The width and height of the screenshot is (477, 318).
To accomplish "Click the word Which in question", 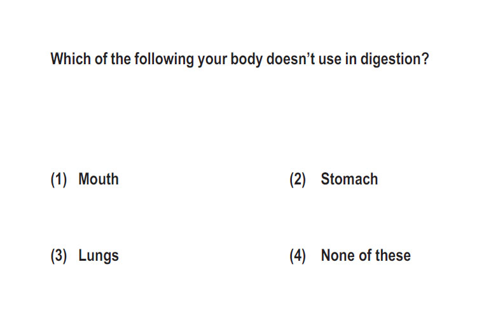I will [70, 59].
